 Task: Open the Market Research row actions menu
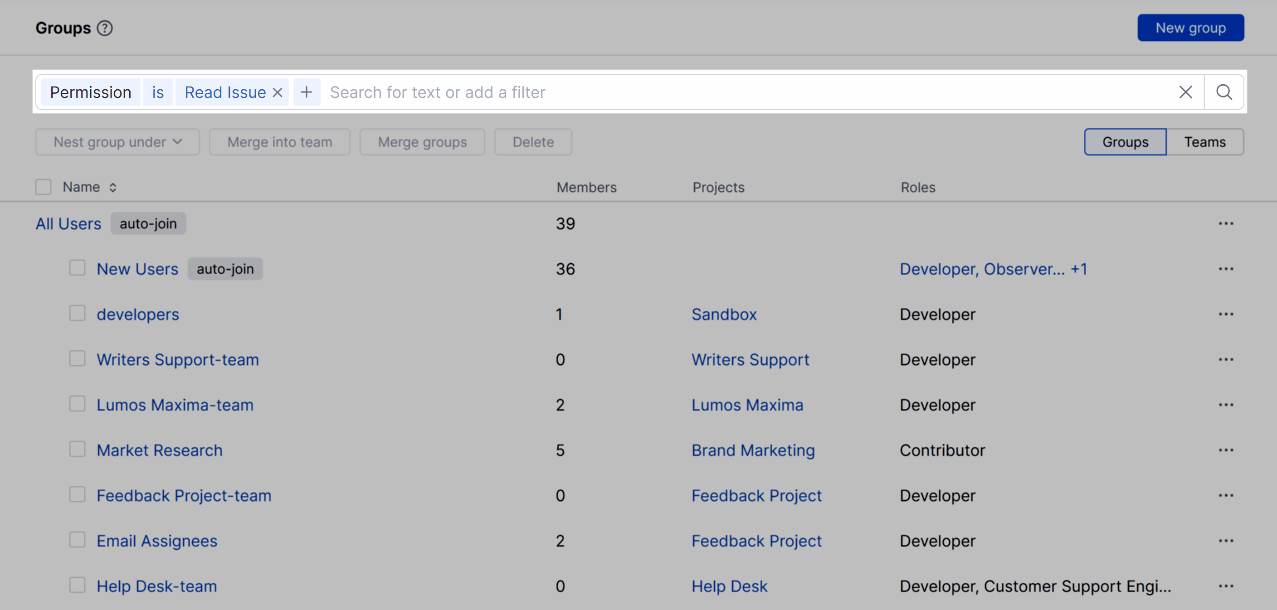pos(1226,450)
